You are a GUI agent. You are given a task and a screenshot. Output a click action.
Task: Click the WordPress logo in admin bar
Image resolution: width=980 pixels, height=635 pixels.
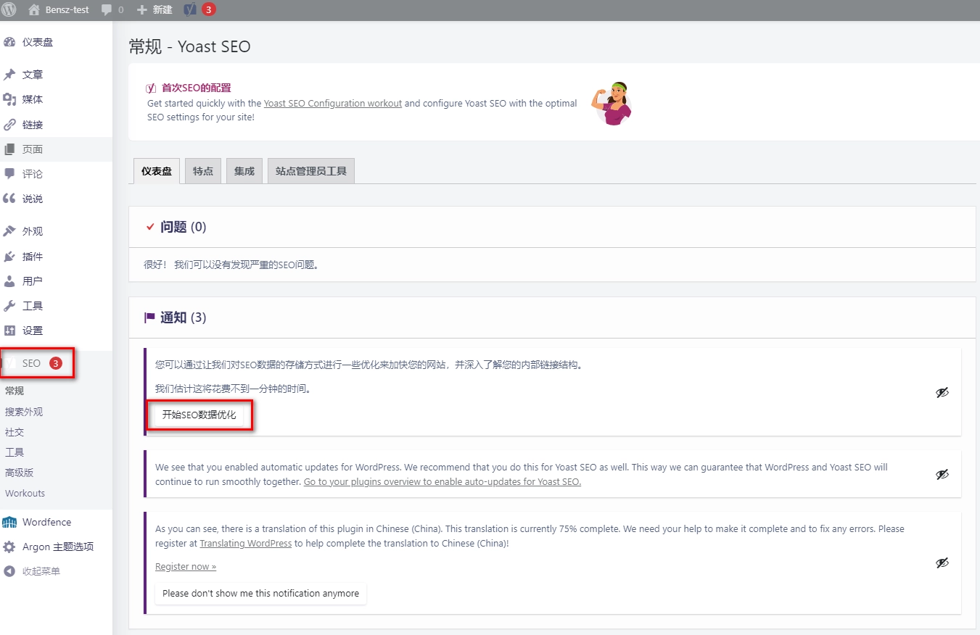coord(9,10)
